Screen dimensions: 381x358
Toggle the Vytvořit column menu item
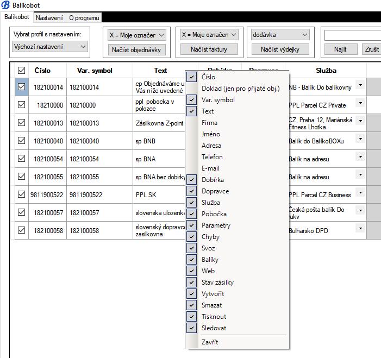pyautogui.click(x=238, y=294)
